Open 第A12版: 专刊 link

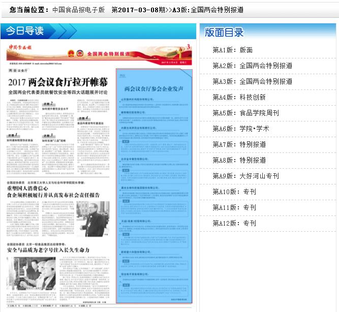click(x=234, y=224)
